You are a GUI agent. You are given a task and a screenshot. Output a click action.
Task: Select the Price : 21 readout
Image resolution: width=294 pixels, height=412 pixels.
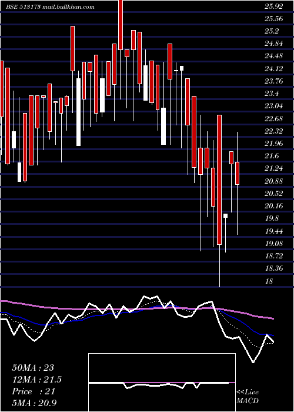pos(34,391)
